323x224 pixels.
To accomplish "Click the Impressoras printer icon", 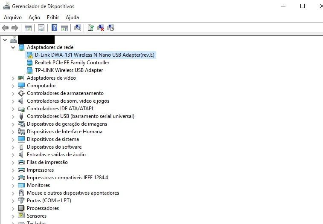I will (x=21, y=170).
